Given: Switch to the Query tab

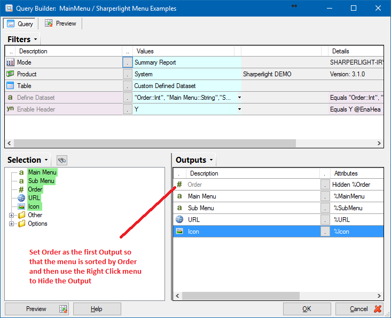Looking at the screenshot, I should pos(20,23).
